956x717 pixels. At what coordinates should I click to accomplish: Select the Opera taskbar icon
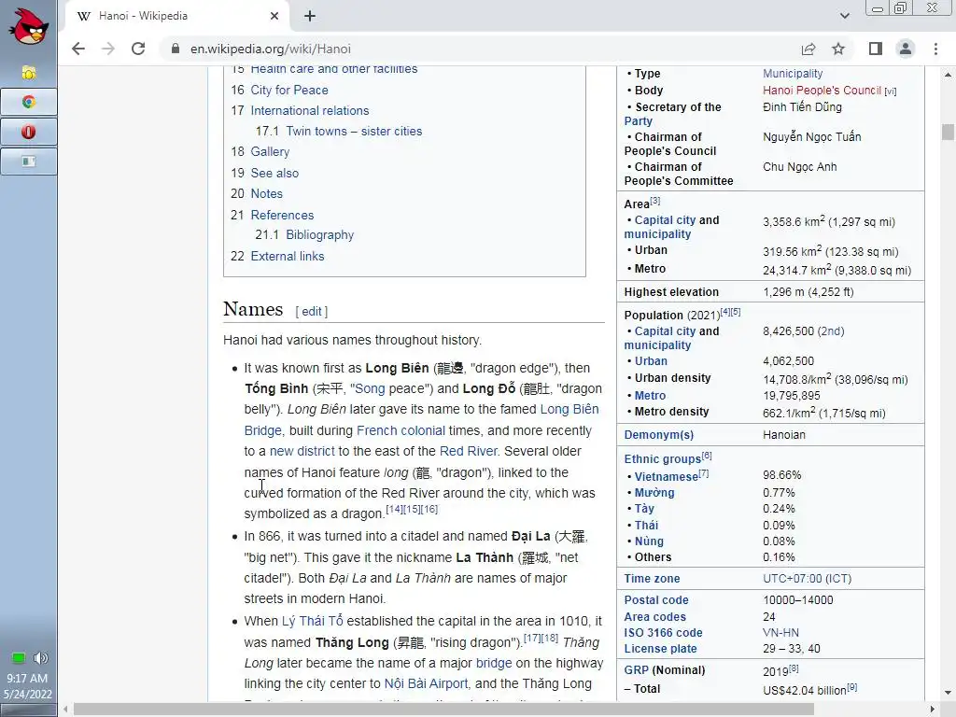29,132
